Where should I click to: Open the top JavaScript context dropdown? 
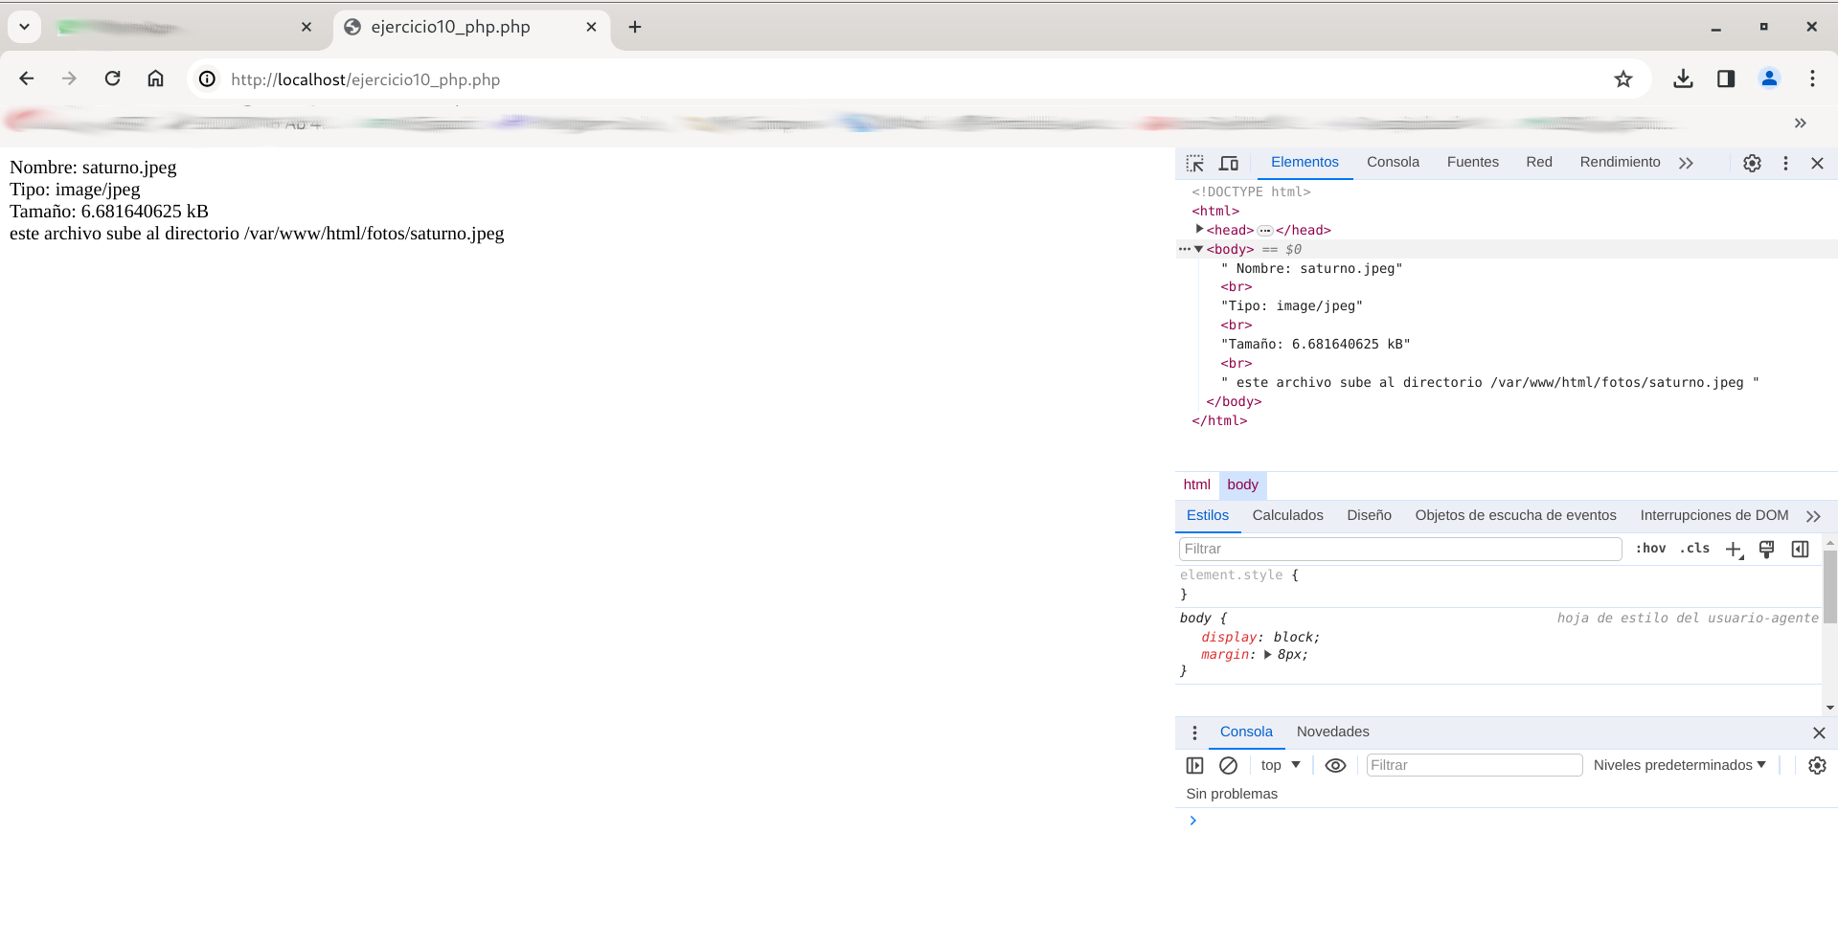pyautogui.click(x=1281, y=765)
